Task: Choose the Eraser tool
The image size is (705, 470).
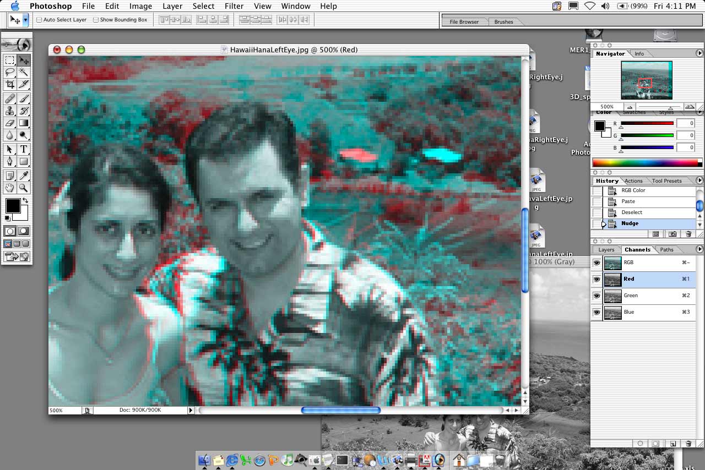Action: point(10,123)
